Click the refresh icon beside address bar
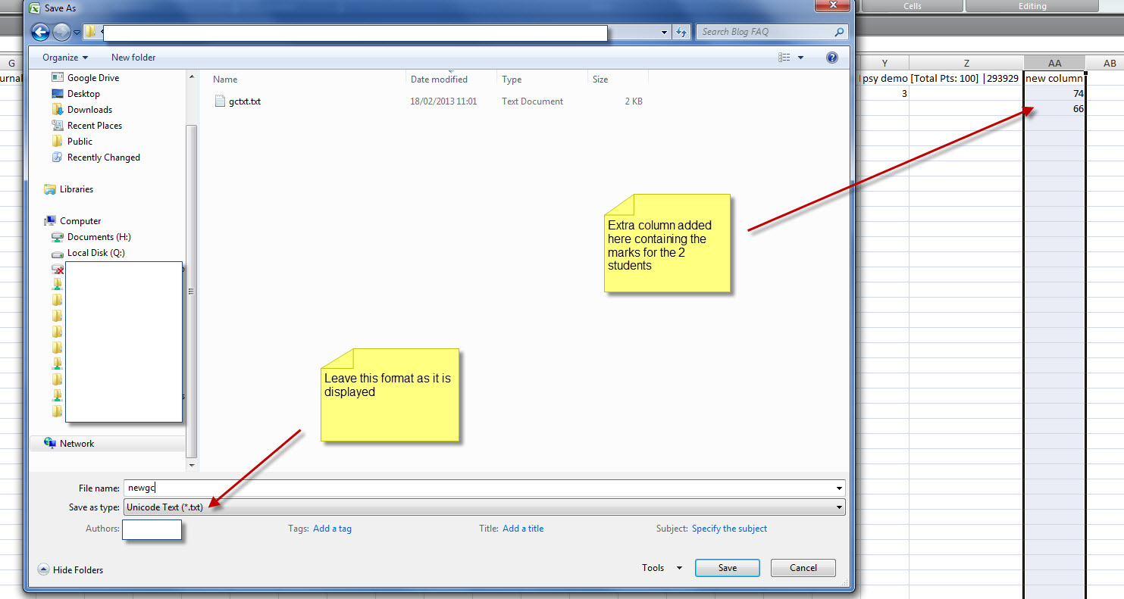The image size is (1124, 599). click(681, 32)
